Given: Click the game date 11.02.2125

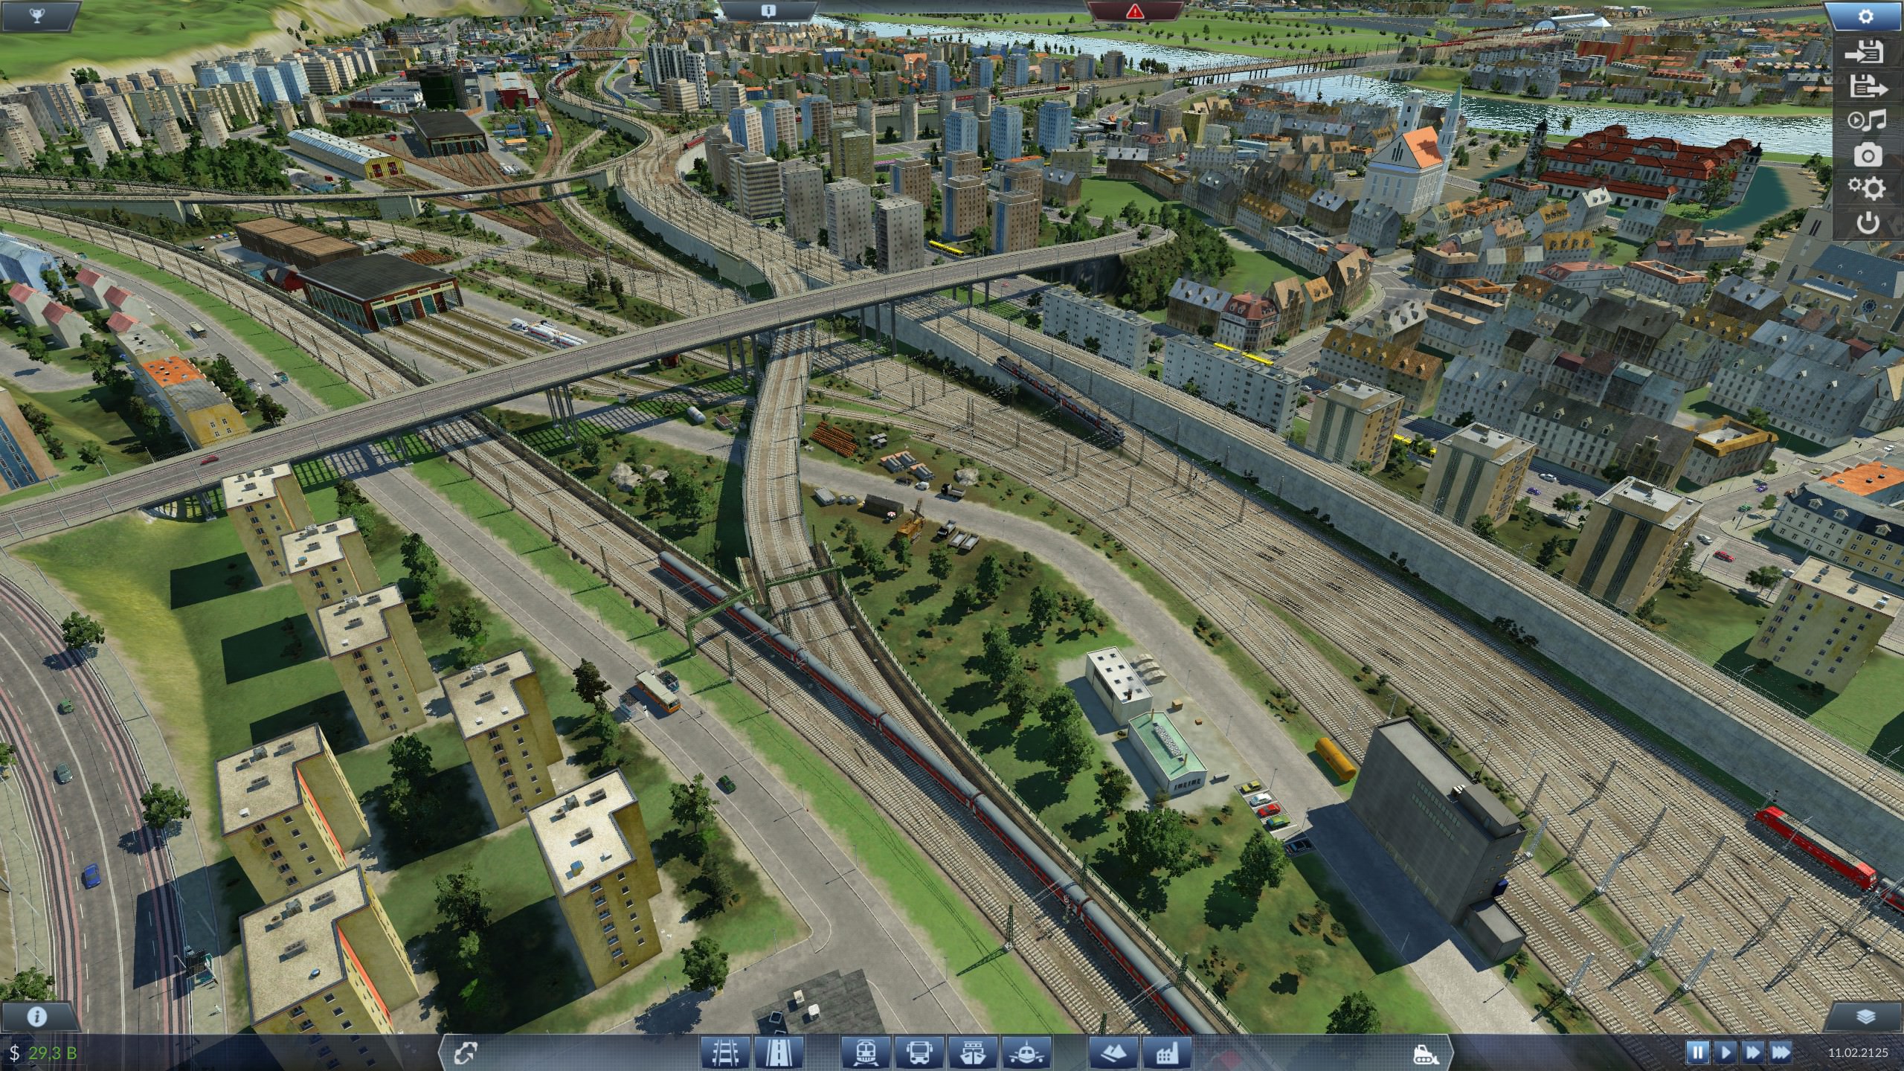Looking at the screenshot, I should 1858,1053.
